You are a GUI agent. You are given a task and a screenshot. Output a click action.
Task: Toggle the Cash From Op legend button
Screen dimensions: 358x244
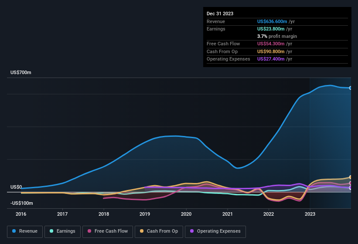tap(159, 231)
